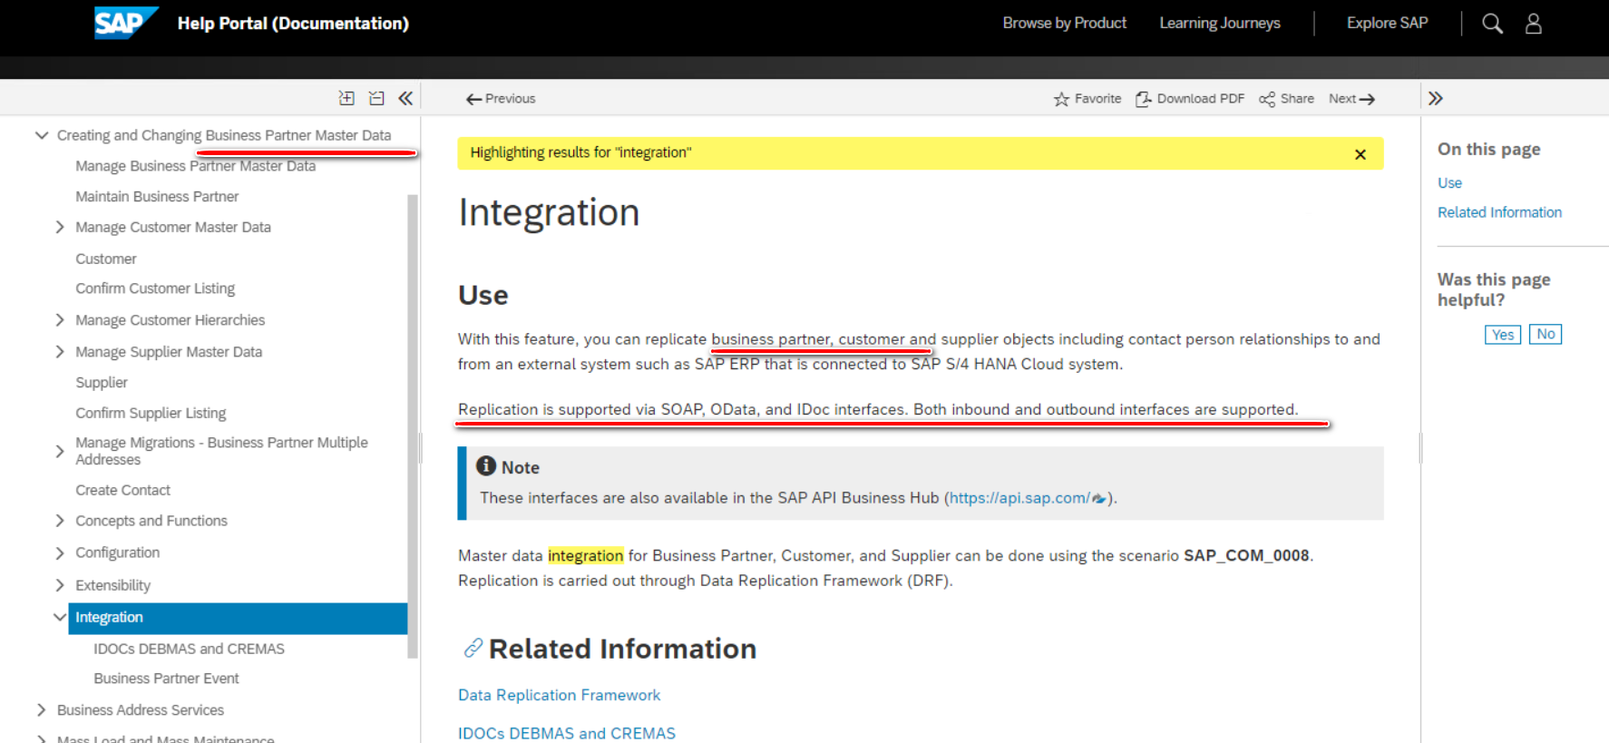Expand Manage Migrations Business Partner Multiple Addresses
1609x743 pixels.
pos(60,451)
